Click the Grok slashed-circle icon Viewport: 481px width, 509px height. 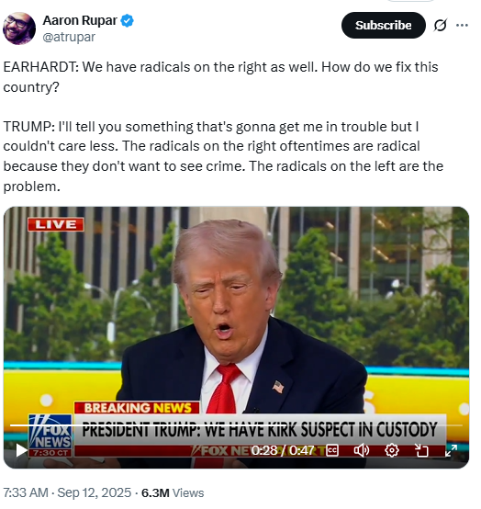440,25
